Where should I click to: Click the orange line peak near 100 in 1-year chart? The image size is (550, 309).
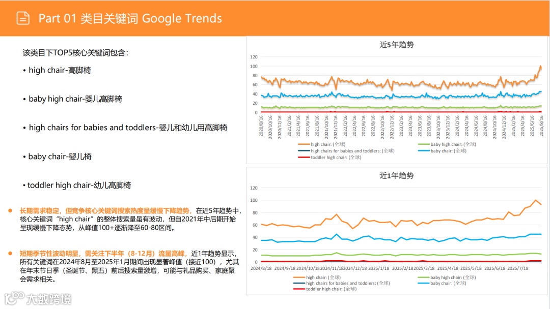[x=535, y=200]
